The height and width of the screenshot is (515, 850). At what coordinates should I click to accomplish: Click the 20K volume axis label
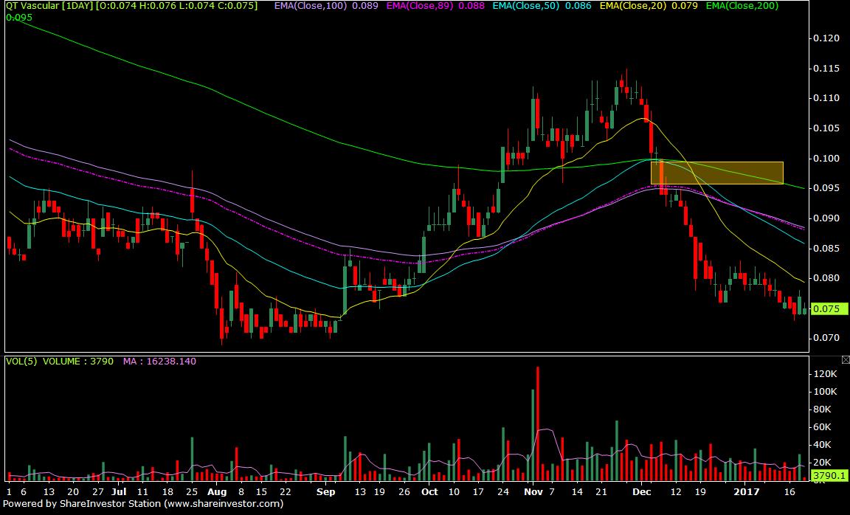(x=823, y=463)
